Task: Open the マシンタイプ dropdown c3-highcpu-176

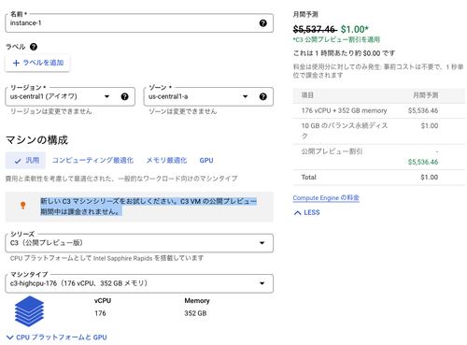Action: [x=139, y=283]
